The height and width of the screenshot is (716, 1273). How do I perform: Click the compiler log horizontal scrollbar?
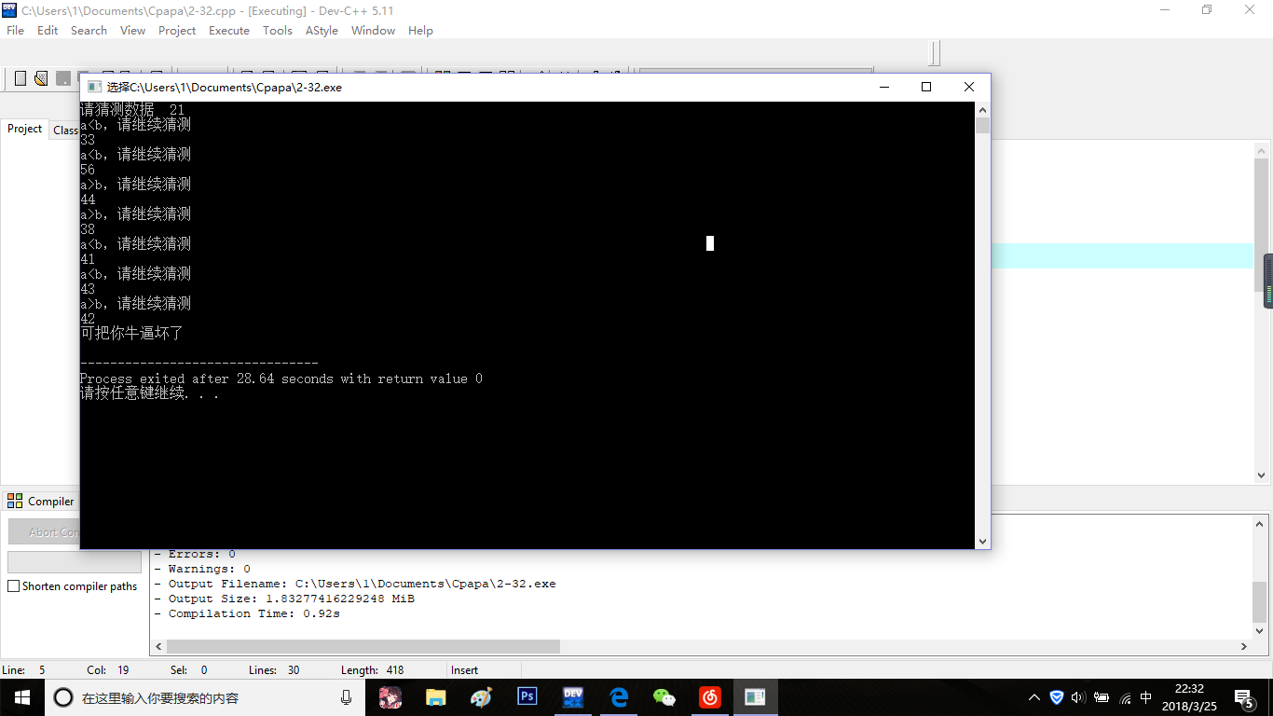[363, 646]
